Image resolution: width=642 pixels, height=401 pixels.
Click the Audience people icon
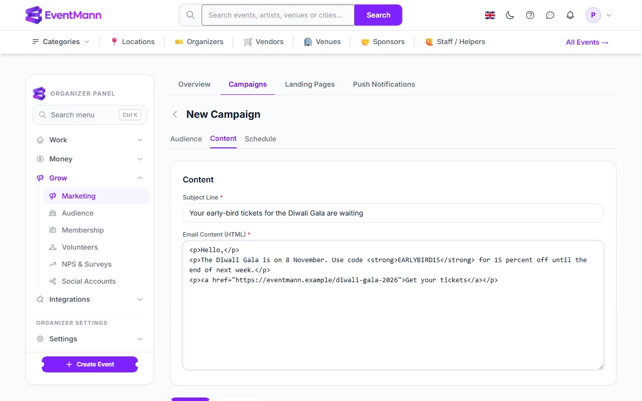point(53,213)
